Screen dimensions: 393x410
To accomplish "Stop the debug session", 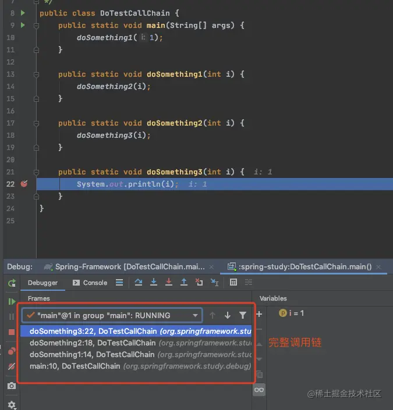I will (12, 332).
